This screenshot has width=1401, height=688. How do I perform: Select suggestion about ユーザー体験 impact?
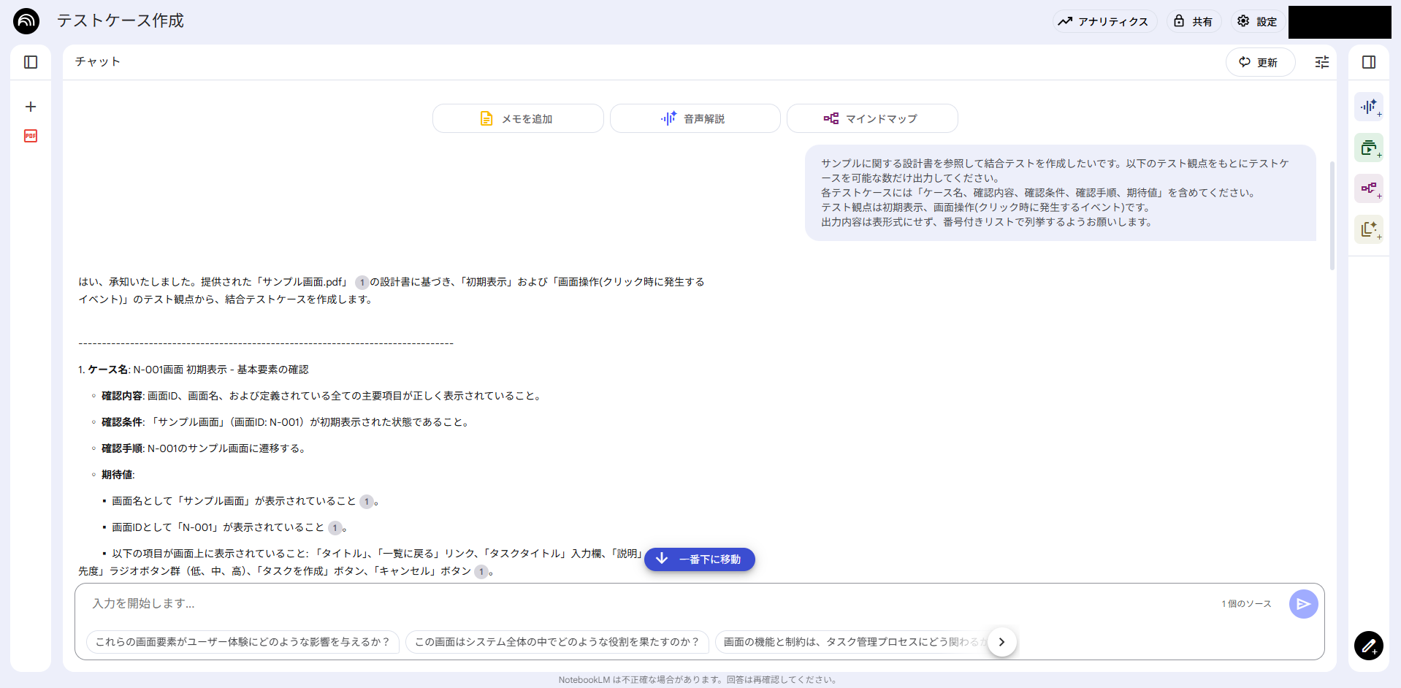(x=243, y=642)
